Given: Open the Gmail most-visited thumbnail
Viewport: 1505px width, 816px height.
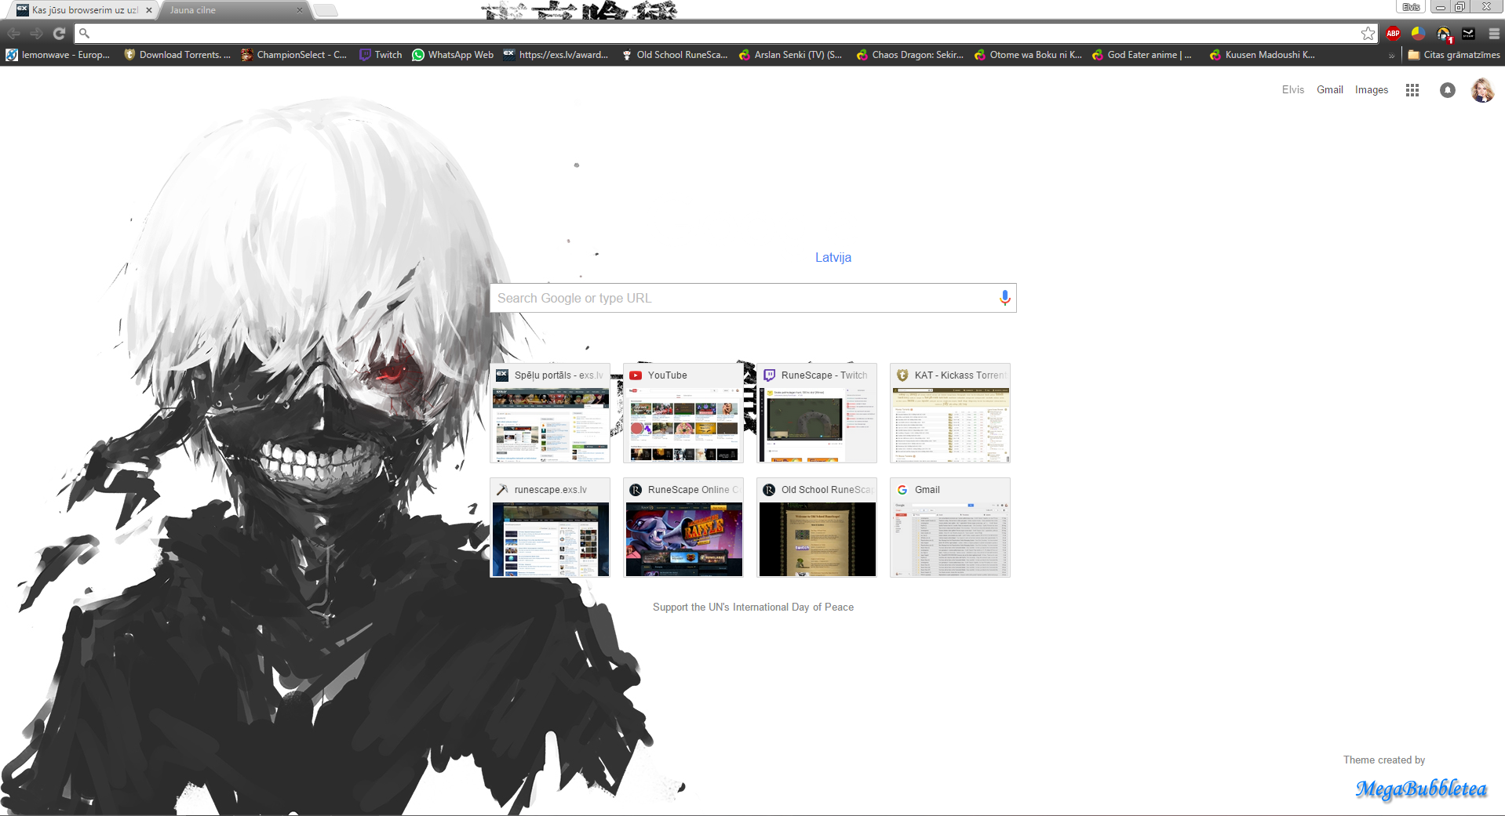Looking at the screenshot, I should pyautogui.click(x=950, y=528).
